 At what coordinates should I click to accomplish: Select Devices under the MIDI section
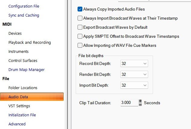tap(15, 33)
